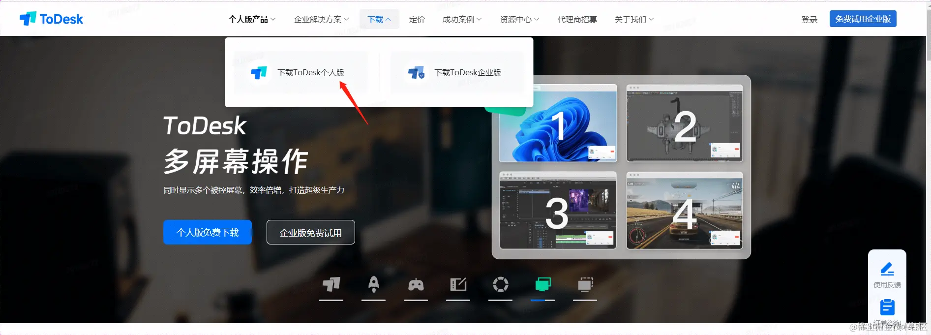Select 下载ToDesk企业版 from dropdown
The width and height of the screenshot is (931, 335).
(457, 72)
